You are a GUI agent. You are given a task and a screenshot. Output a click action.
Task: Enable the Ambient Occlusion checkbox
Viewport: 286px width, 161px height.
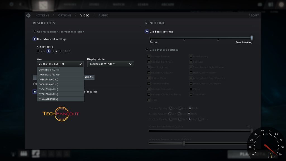pyautogui.click(x=149, y=73)
